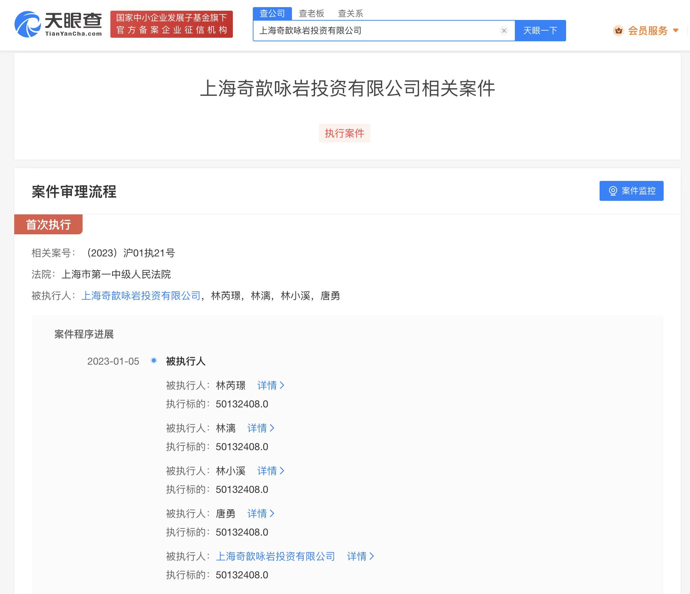The width and height of the screenshot is (690, 594).
Task: Click the court name 上海市第一中级人民法院
Action: (x=116, y=274)
